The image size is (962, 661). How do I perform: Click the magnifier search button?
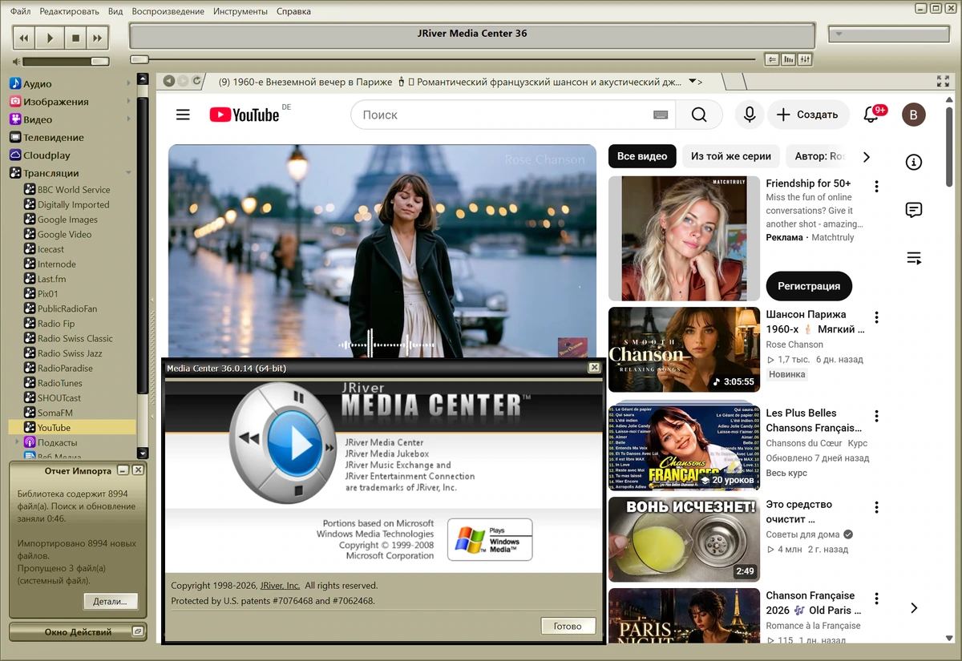pyautogui.click(x=699, y=115)
